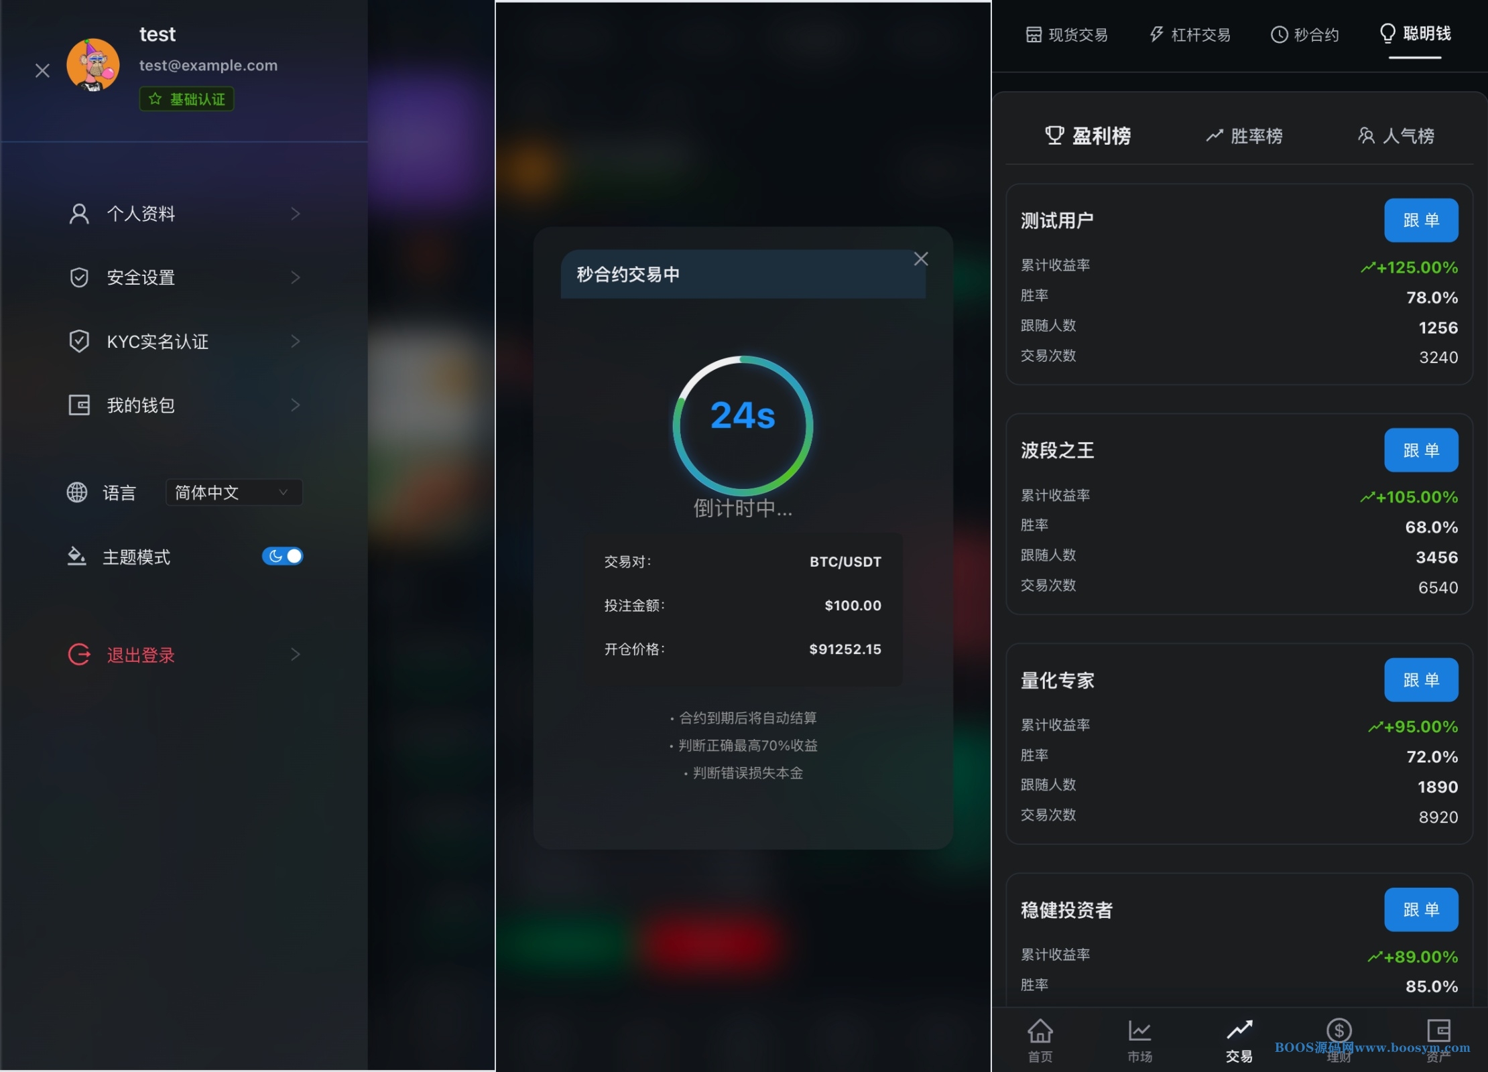Open the 简体中文 language dropdown
The width and height of the screenshot is (1488, 1072).
click(233, 492)
